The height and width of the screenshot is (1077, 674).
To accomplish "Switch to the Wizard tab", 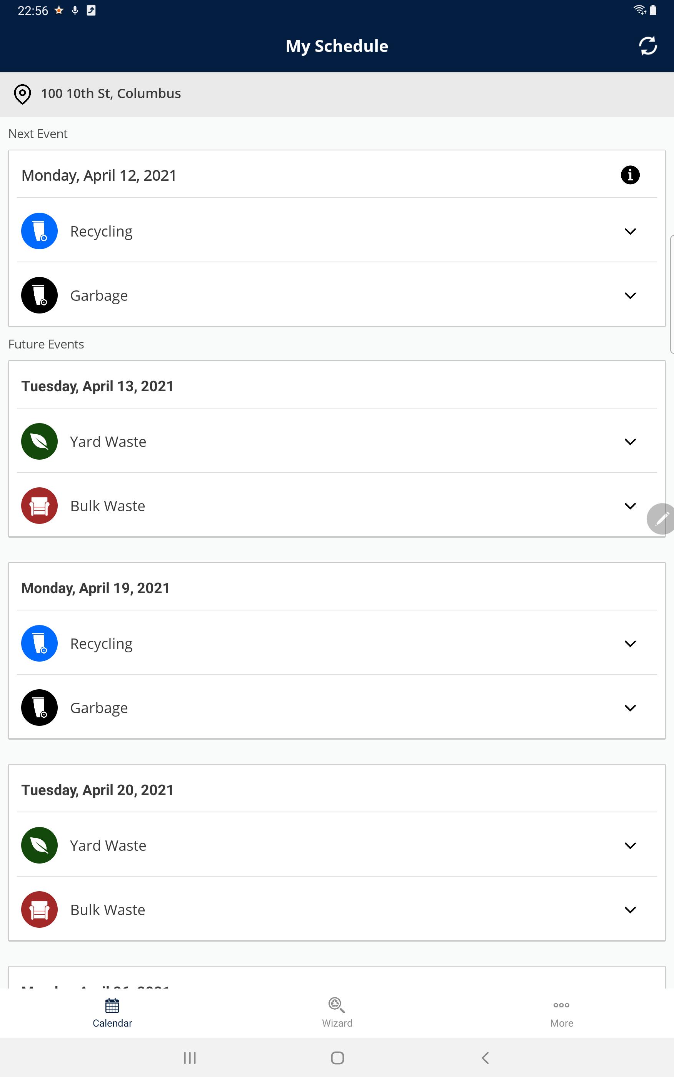I will pos(337,1012).
